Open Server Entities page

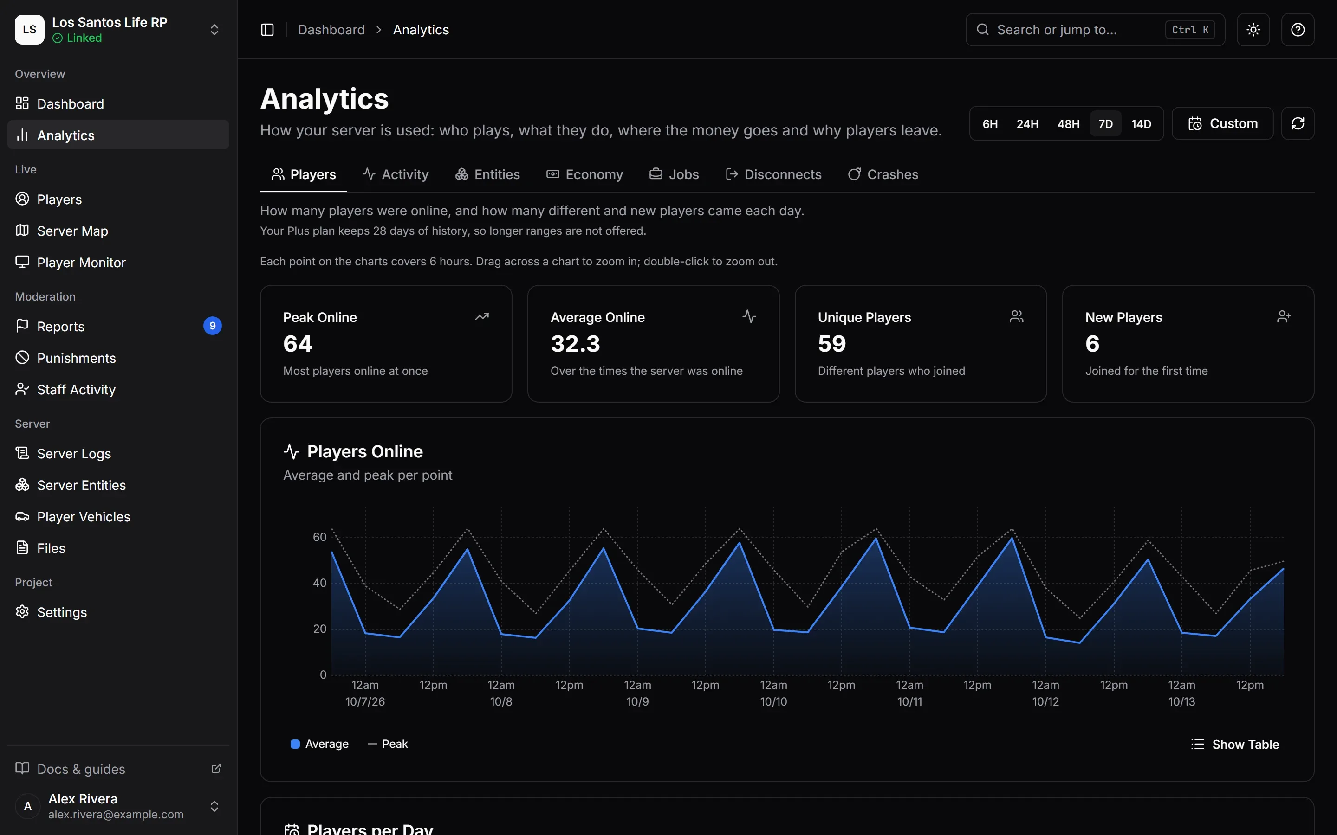[x=118, y=485]
